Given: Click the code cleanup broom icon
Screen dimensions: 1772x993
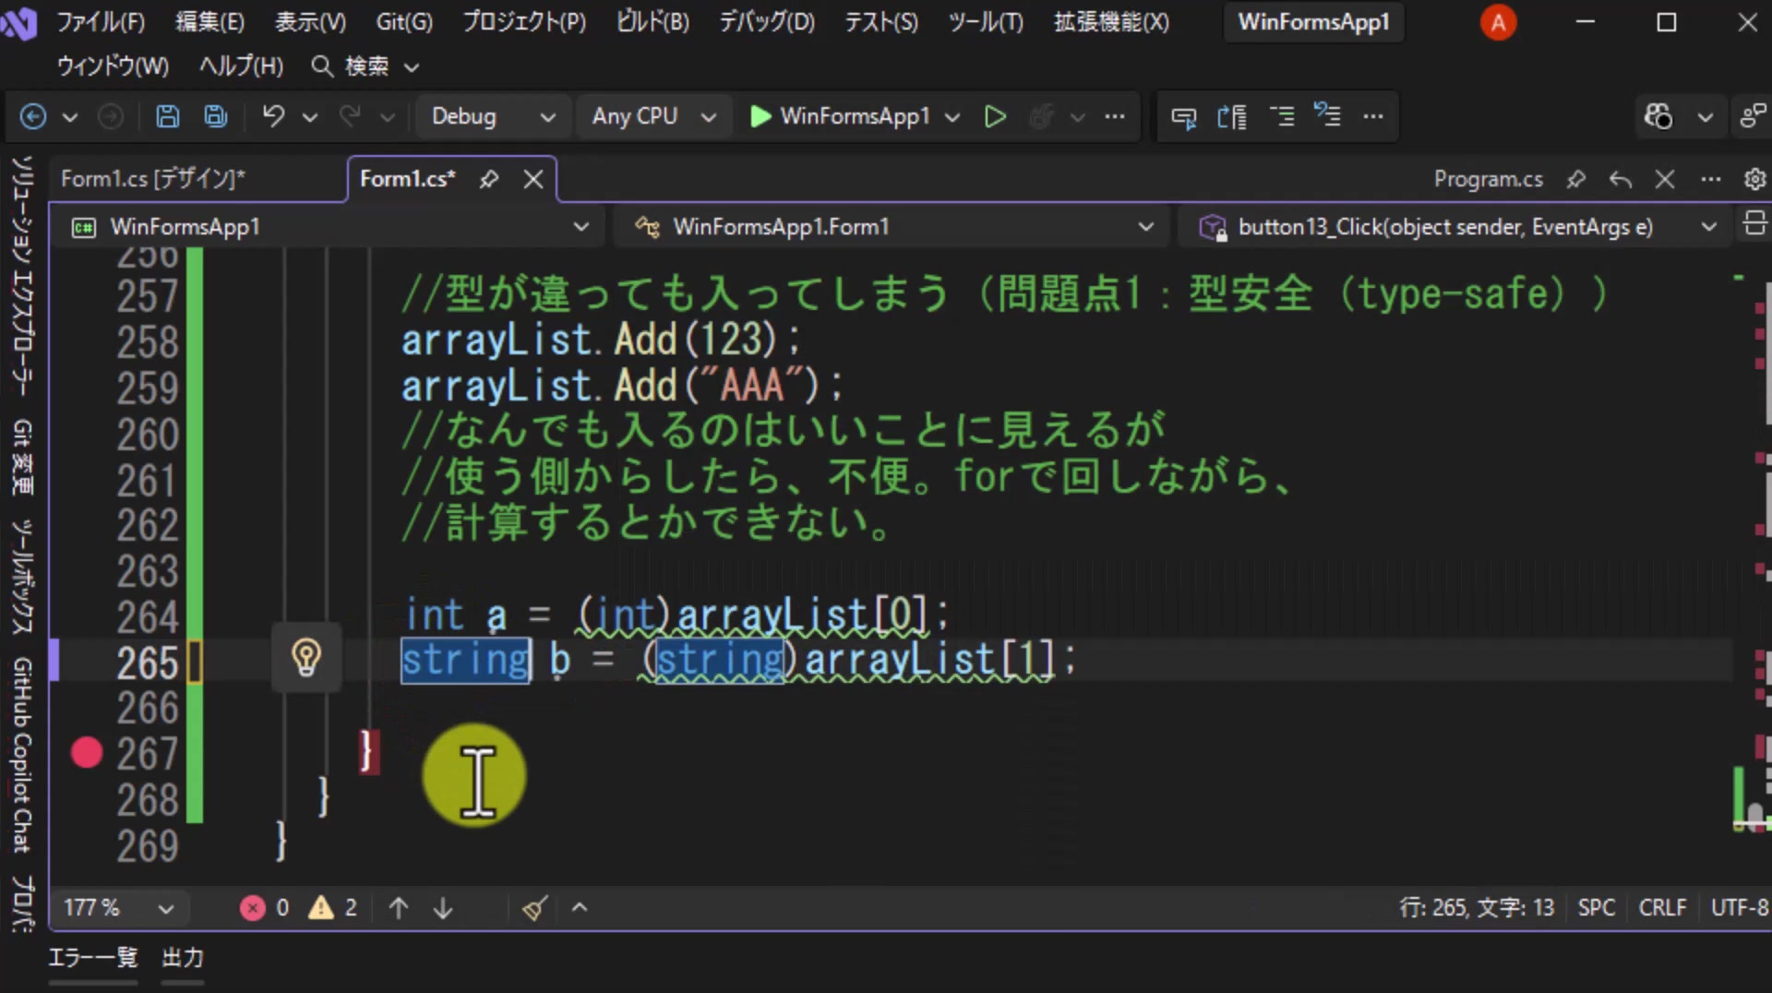Looking at the screenshot, I should point(534,908).
